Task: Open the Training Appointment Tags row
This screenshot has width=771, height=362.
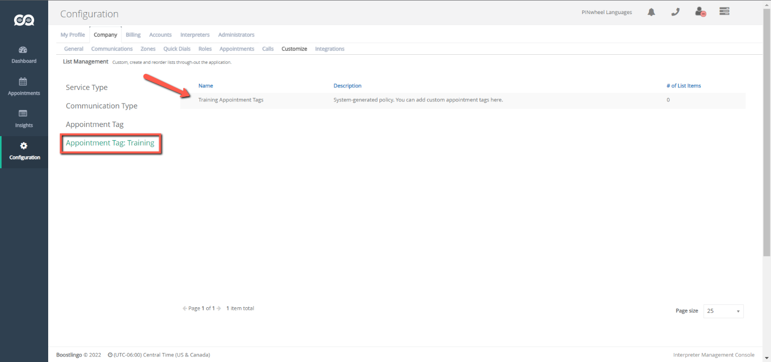Action: 231,100
